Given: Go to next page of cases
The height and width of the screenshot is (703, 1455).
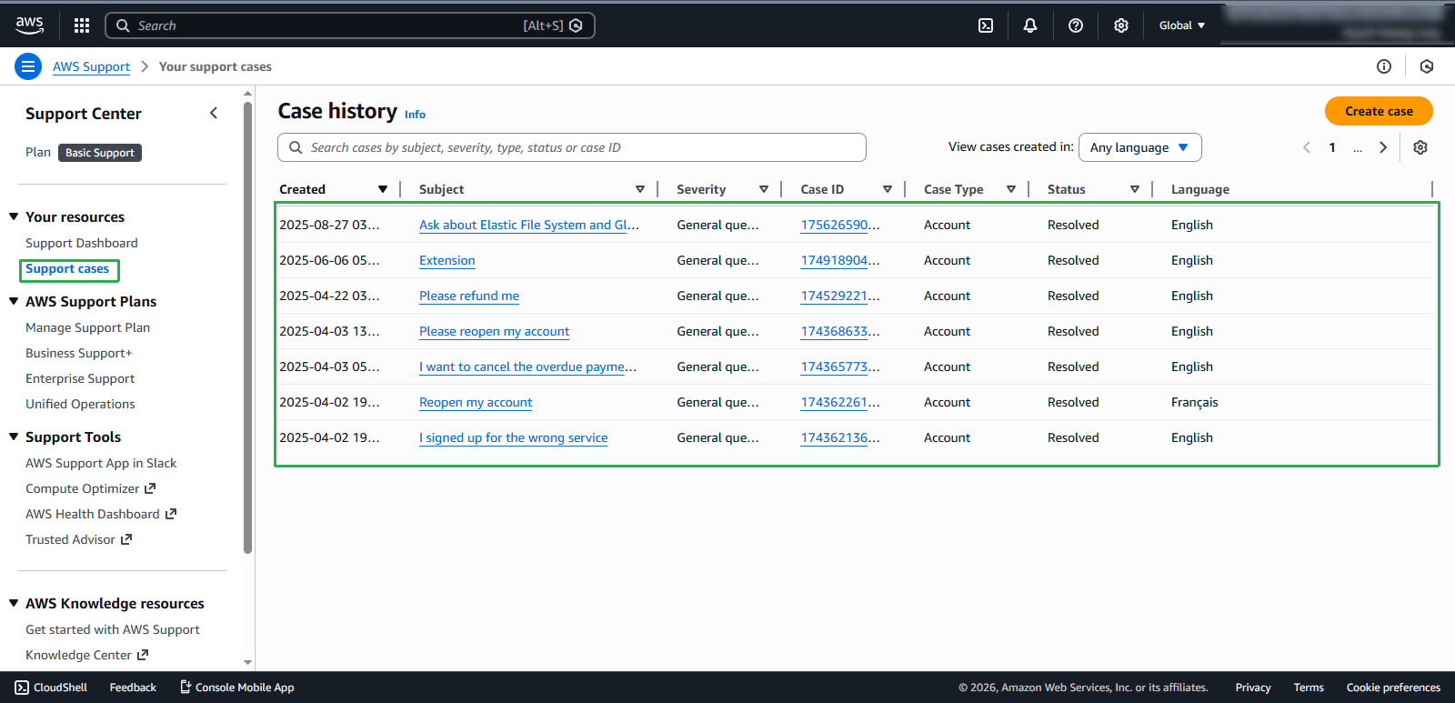Looking at the screenshot, I should point(1383,147).
